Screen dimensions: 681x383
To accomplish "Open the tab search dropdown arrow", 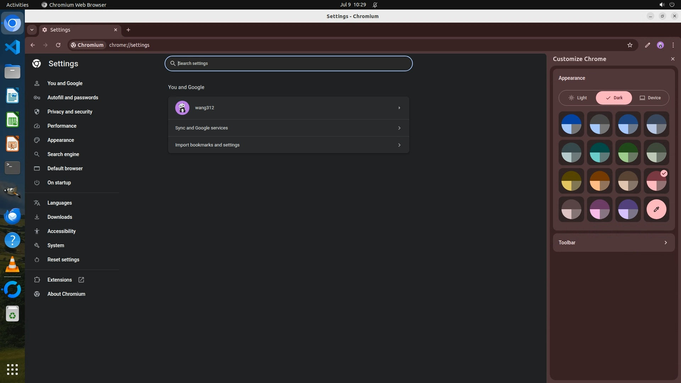I will click(32, 30).
